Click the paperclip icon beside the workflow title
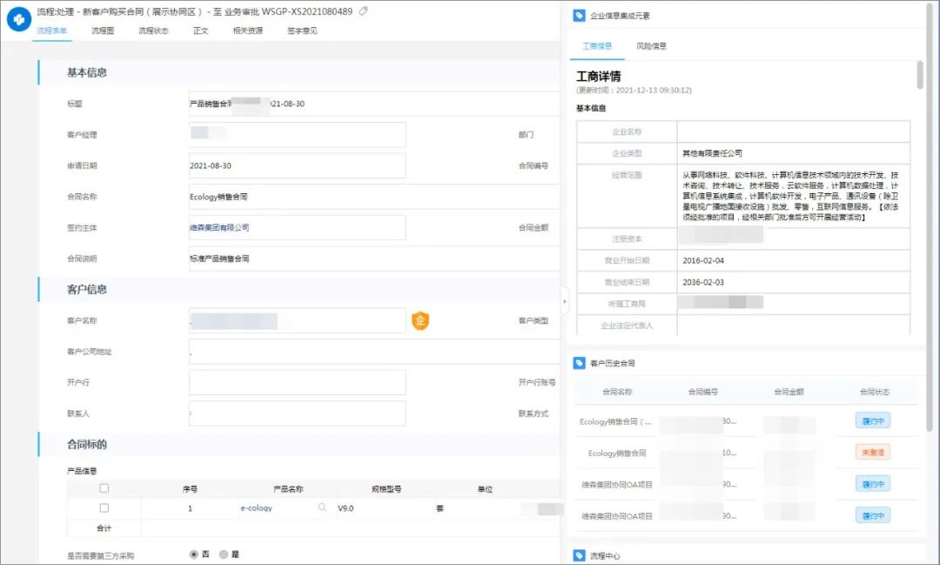 (x=363, y=10)
